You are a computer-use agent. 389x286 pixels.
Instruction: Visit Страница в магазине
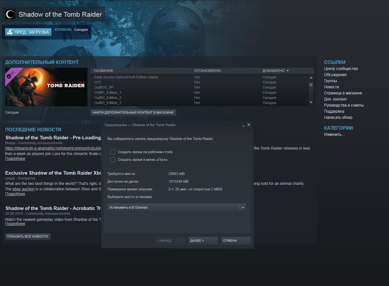pyautogui.click(x=343, y=93)
